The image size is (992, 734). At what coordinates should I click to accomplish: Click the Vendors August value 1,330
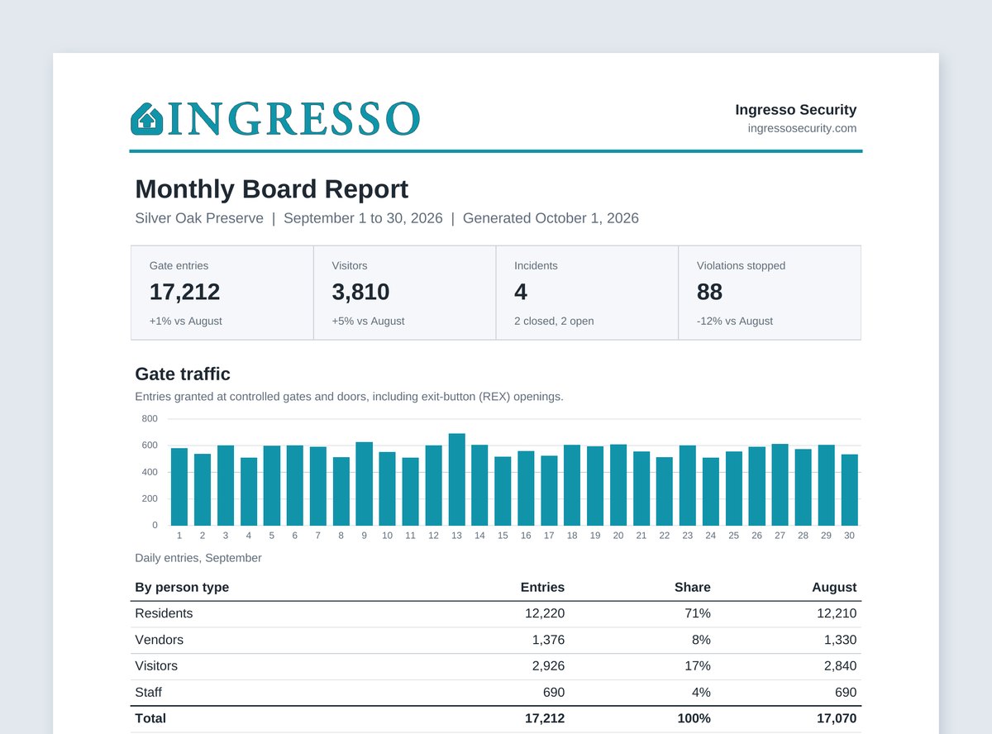pyautogui.click(x=839, y=640)
